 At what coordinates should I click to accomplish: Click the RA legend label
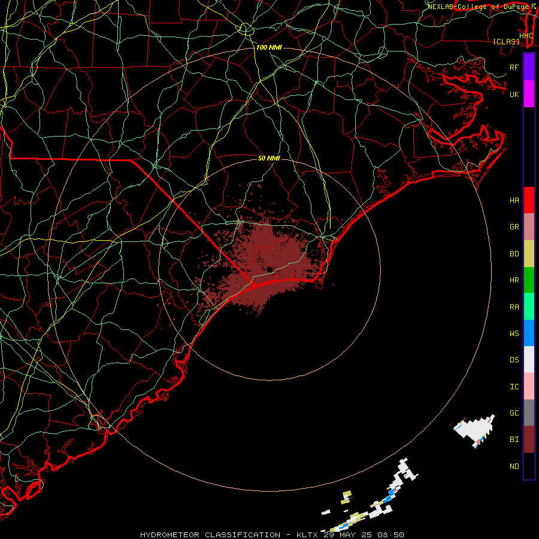pyautogui.click(x=514, y=307)
